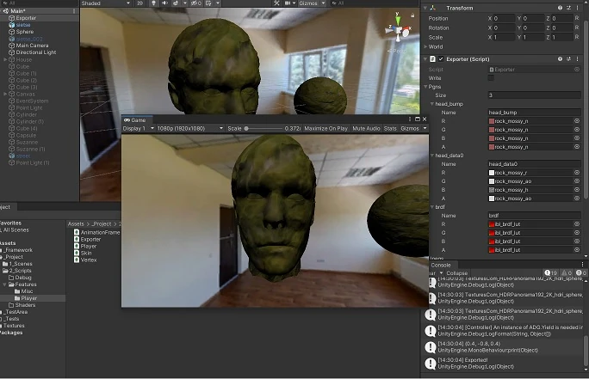Click the Mute Audio button

(x=366, y=128)
